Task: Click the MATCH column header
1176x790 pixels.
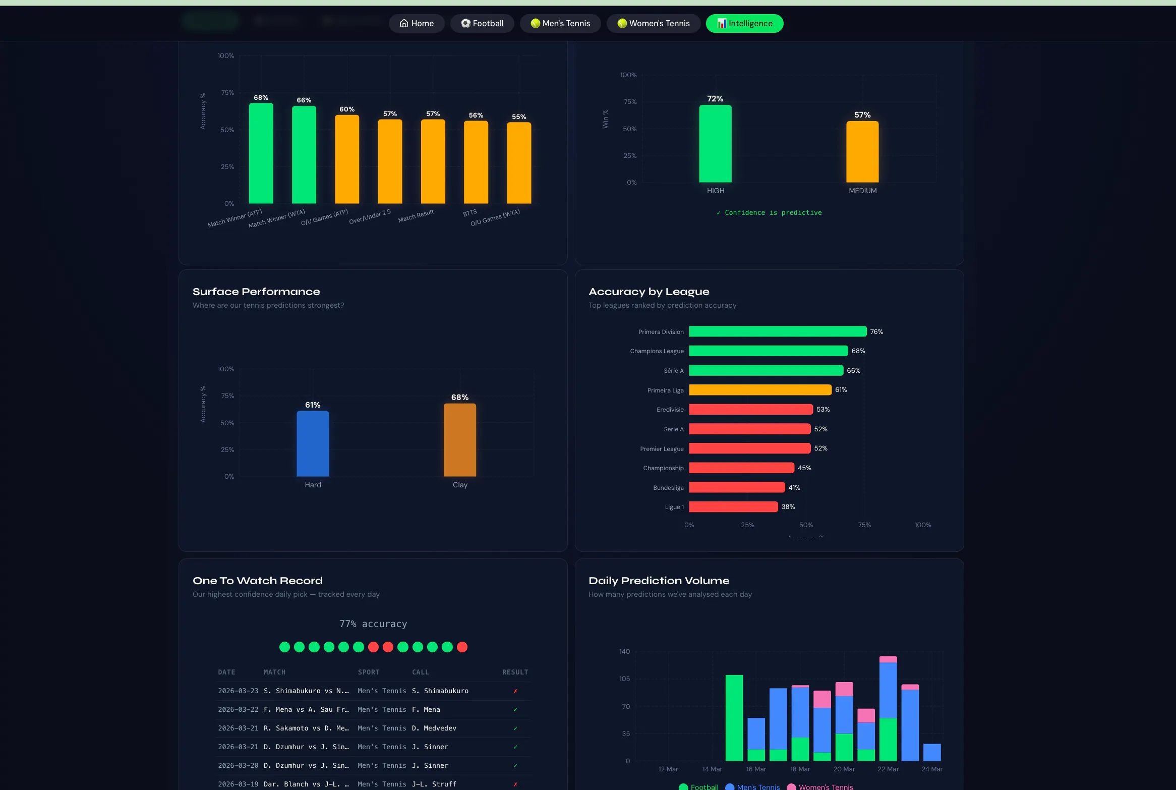Action: click(x=274, y=672)
